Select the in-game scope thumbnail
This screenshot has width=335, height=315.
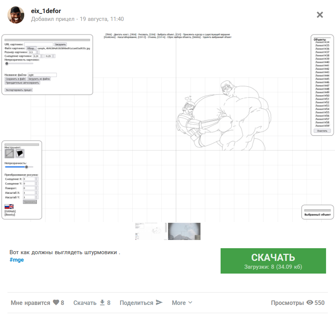(x=184, y=231)
